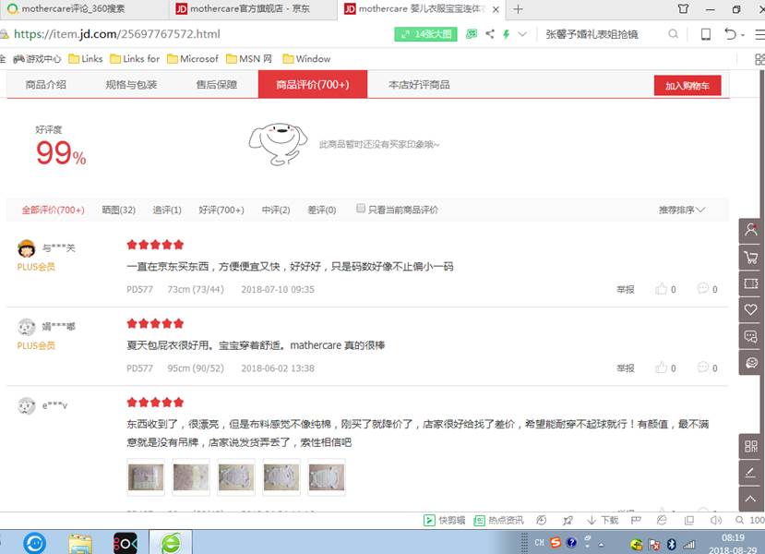Like the first review with thumbs-up
This screenshot has width=765, height=554.
tap(661, 289)
